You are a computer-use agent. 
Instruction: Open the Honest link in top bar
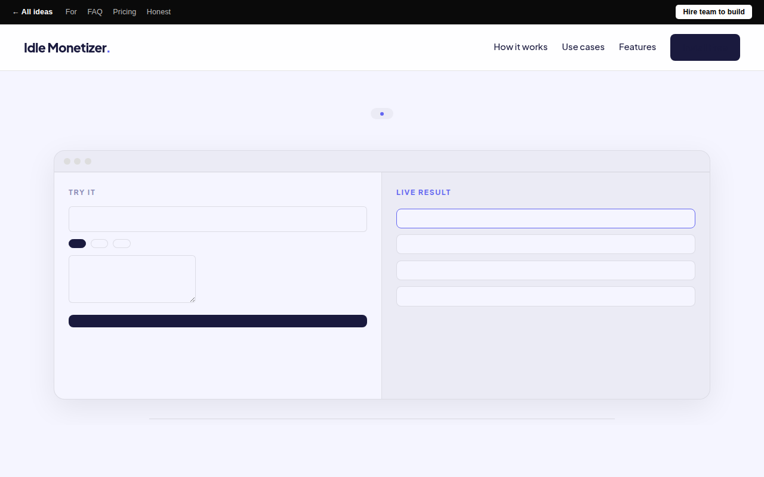[x=159, y=12]
